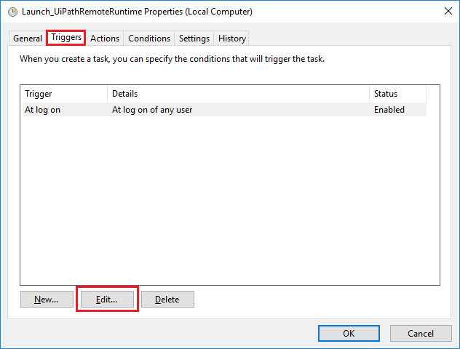Confirm with the OK button

(x=349, y=333)
